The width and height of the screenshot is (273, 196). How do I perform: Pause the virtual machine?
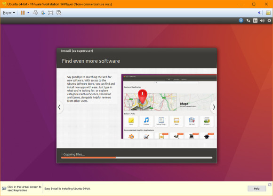pos(23,13)
